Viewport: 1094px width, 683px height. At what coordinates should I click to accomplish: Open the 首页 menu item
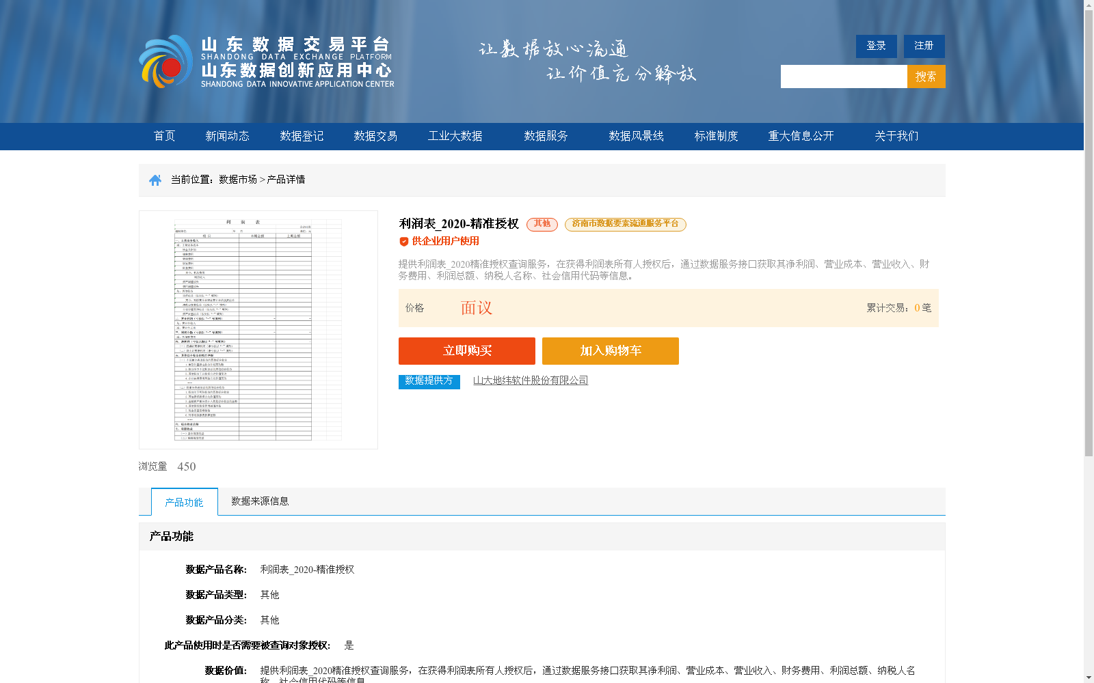(x=164, y=137)
